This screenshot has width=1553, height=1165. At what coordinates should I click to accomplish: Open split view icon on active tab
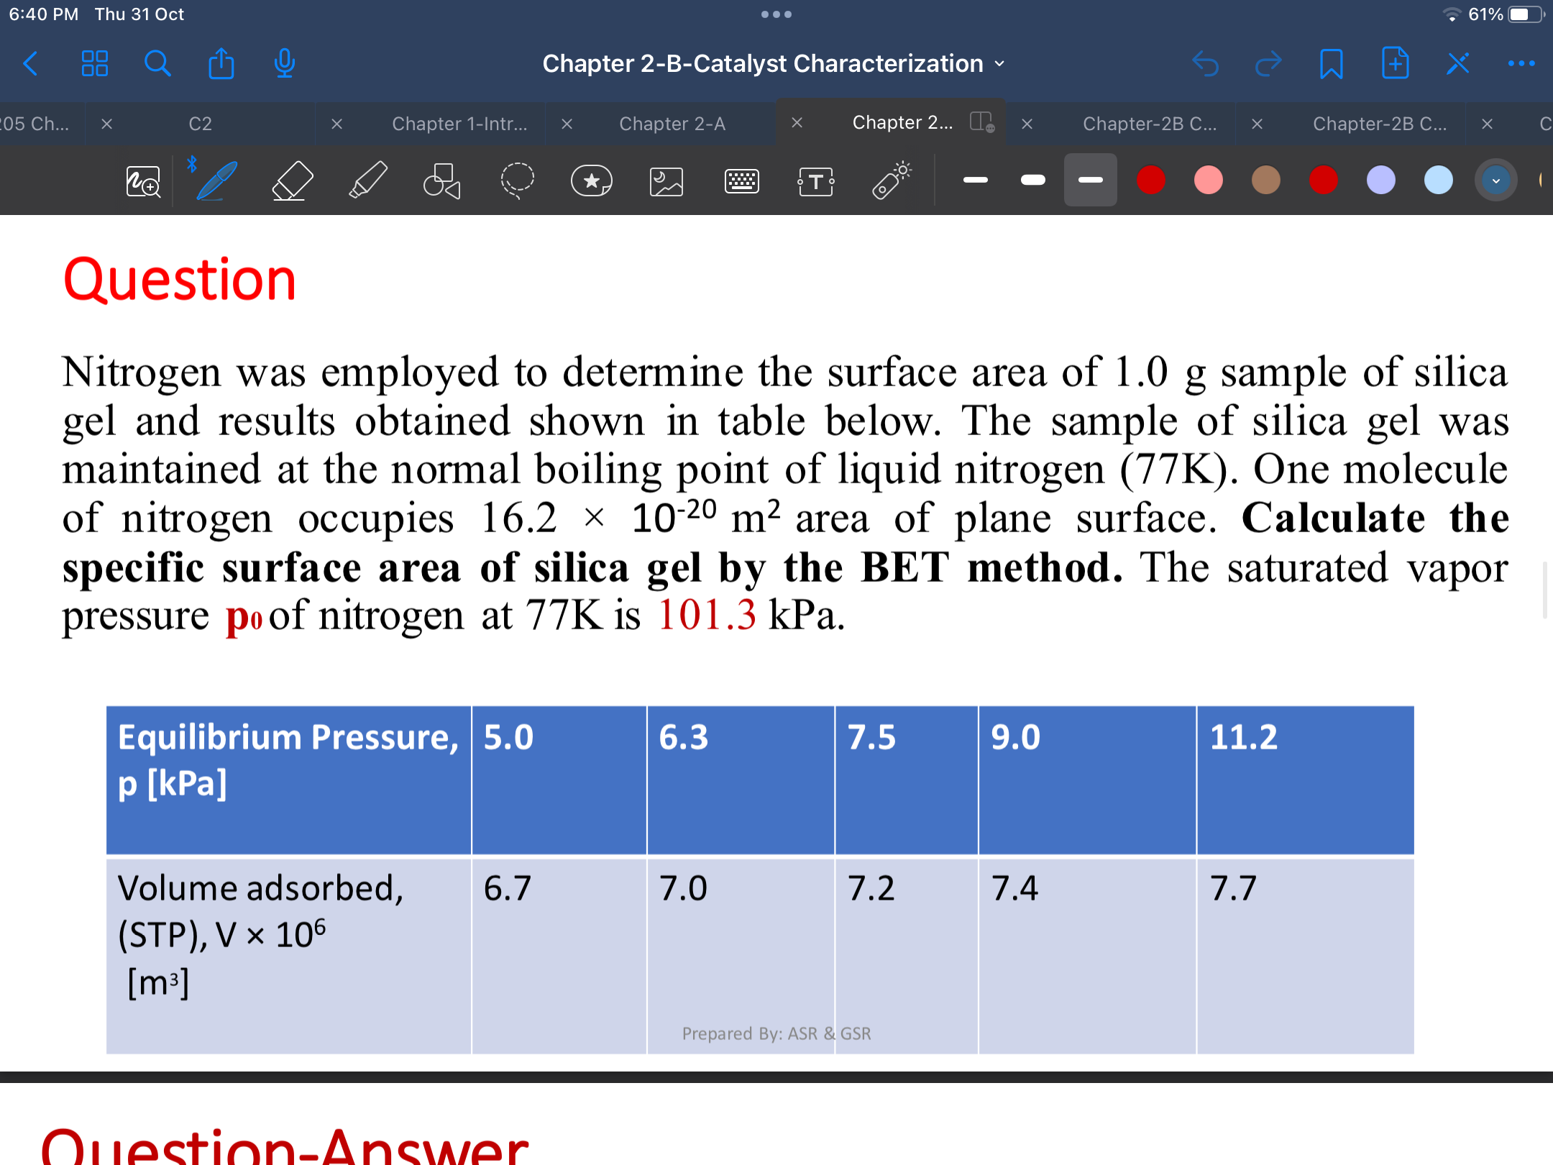click(x=982, y=122)
